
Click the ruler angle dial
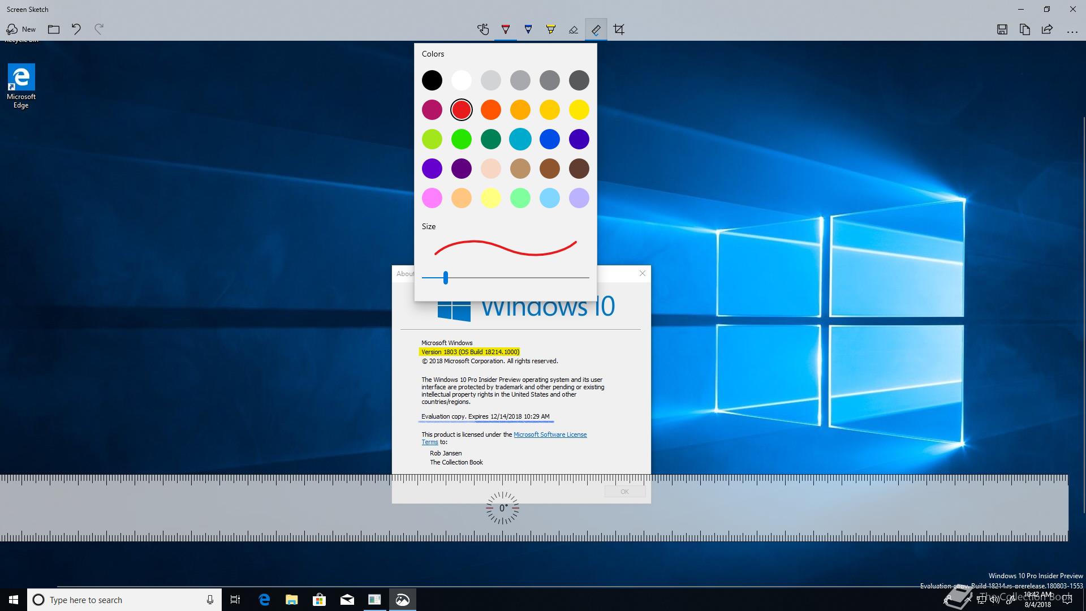(x=502, y=508)
